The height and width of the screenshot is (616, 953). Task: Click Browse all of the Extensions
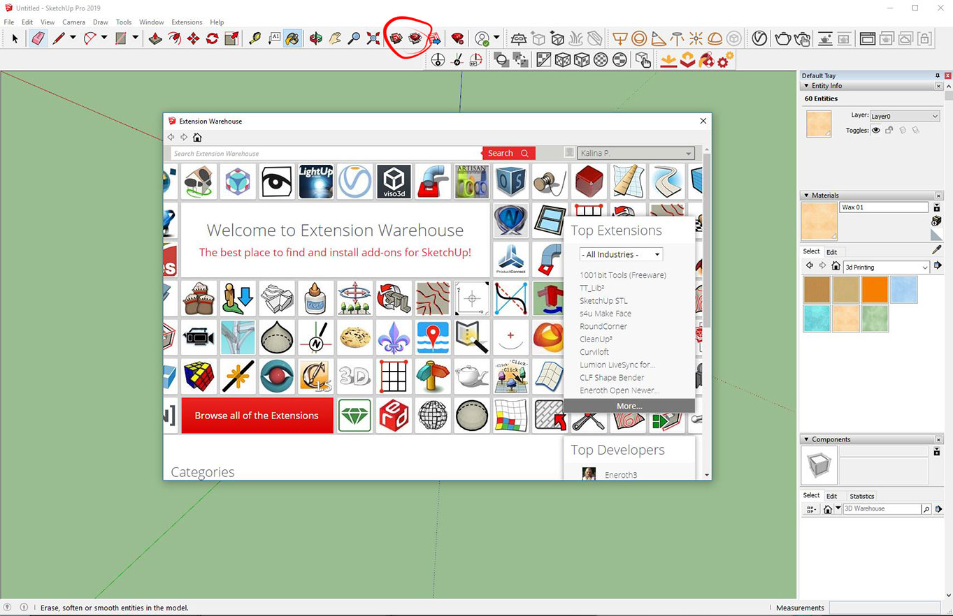(x=257, y=416)
